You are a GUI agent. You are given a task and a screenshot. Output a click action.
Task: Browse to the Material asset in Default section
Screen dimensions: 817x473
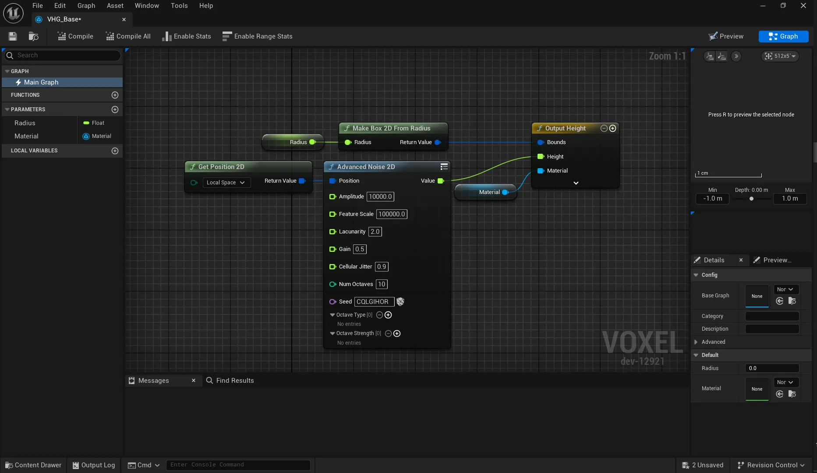point(792,394)
